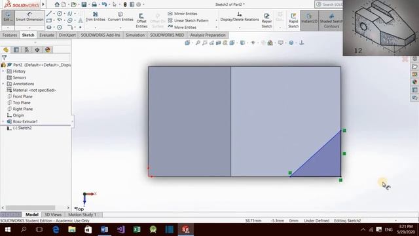419x236 pixels.
Task: Select Sketch2 in feature tree
Action: coord(22,128)
